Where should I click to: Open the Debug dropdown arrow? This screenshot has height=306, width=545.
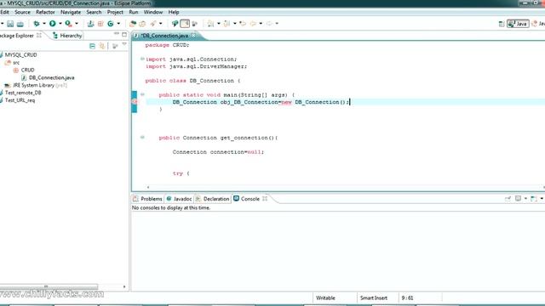click(44, 24)
